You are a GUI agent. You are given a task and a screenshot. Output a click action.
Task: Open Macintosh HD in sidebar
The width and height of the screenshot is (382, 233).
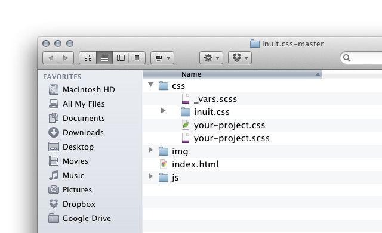pyautogui.click(x=82, y=89)
